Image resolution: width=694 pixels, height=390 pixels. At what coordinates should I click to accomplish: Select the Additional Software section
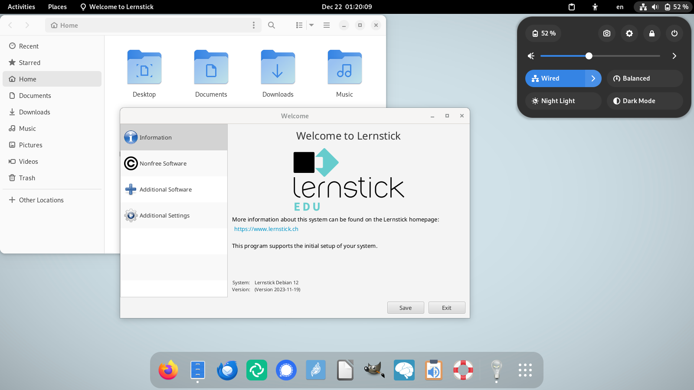coord(174,189)
